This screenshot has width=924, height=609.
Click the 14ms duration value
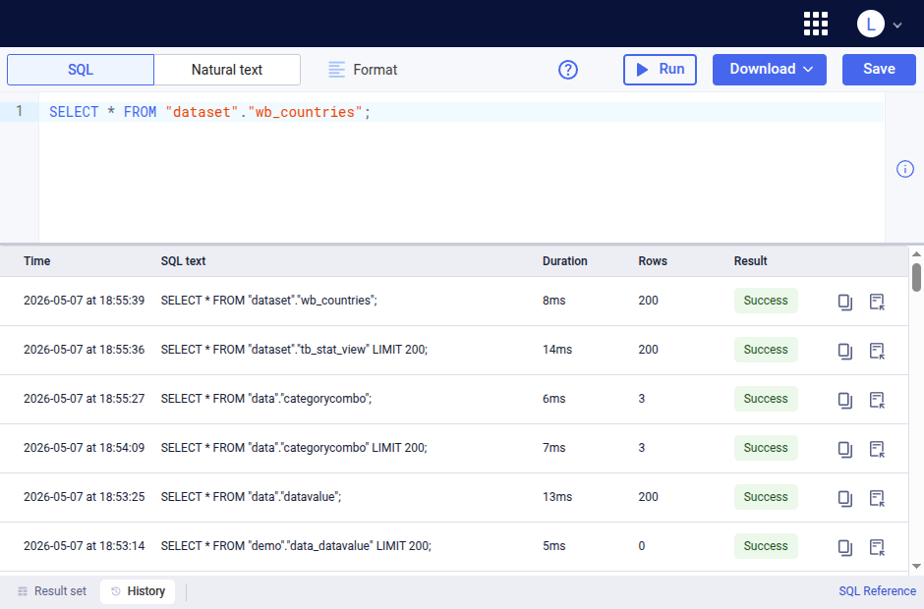[x=557, y=350]
